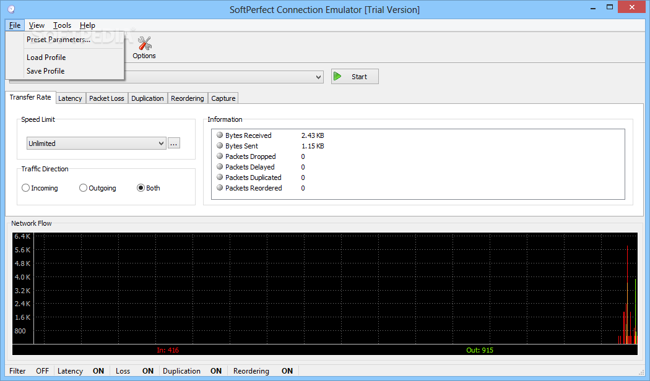
Task: Click the Packets Duplicated indicator light
Action: (220, 178)
